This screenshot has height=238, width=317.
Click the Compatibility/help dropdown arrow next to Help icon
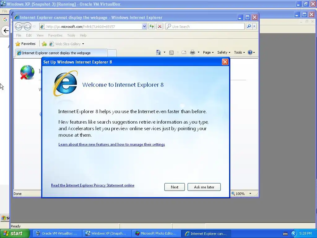[x=254, y=52]
